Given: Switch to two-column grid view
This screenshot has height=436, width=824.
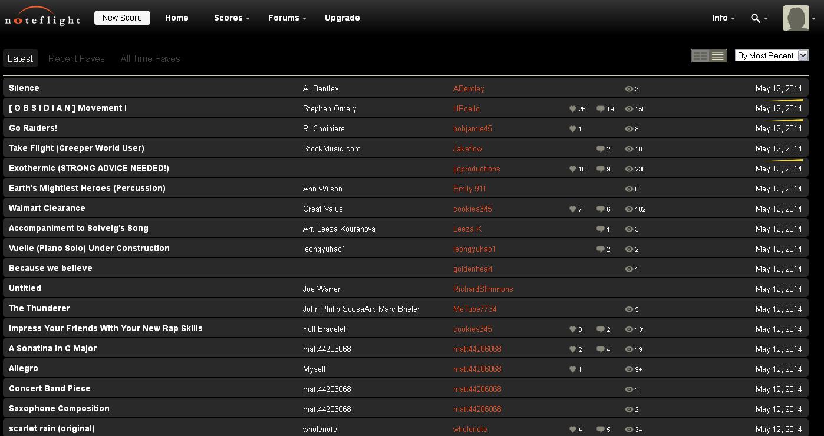Looking at the screenshot, I should [x=700, y=56].
